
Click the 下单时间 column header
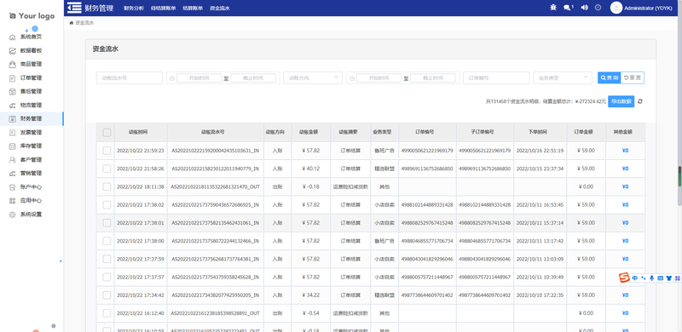pos(540,132)
